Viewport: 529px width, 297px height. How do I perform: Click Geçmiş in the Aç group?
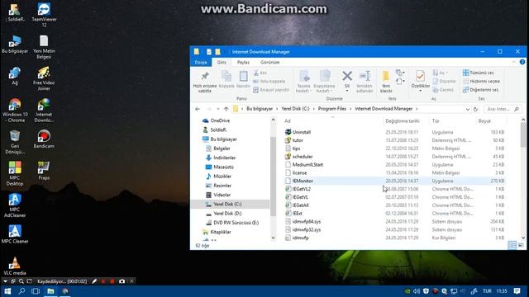(443, 90)
